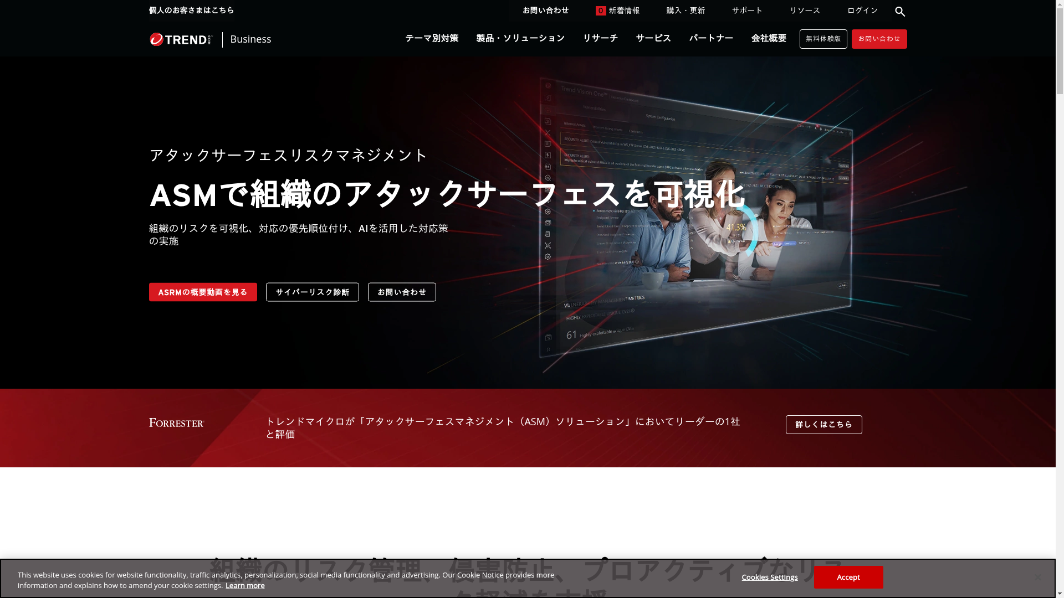The image size is (1064, 598).
Task: Click the Trend Micro logo
Action: point(181,39)
